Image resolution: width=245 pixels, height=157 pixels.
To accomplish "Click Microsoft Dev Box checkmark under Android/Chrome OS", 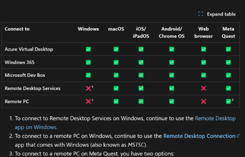I will point(171,75).
